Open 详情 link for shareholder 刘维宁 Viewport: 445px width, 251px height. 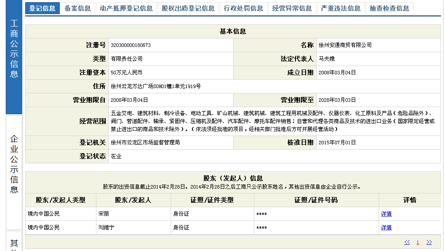(386, 228)
